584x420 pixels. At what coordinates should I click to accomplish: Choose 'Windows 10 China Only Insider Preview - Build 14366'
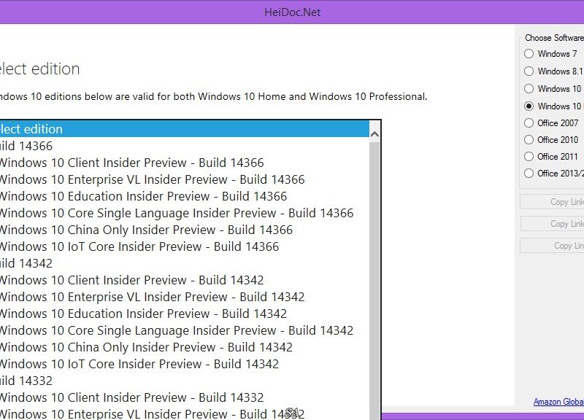tap(185, 230)
